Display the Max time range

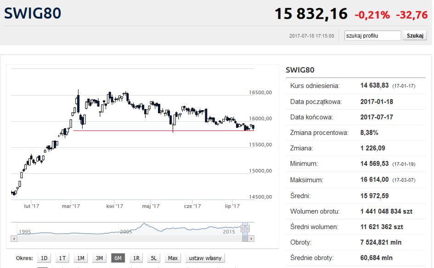pos(173,258)
